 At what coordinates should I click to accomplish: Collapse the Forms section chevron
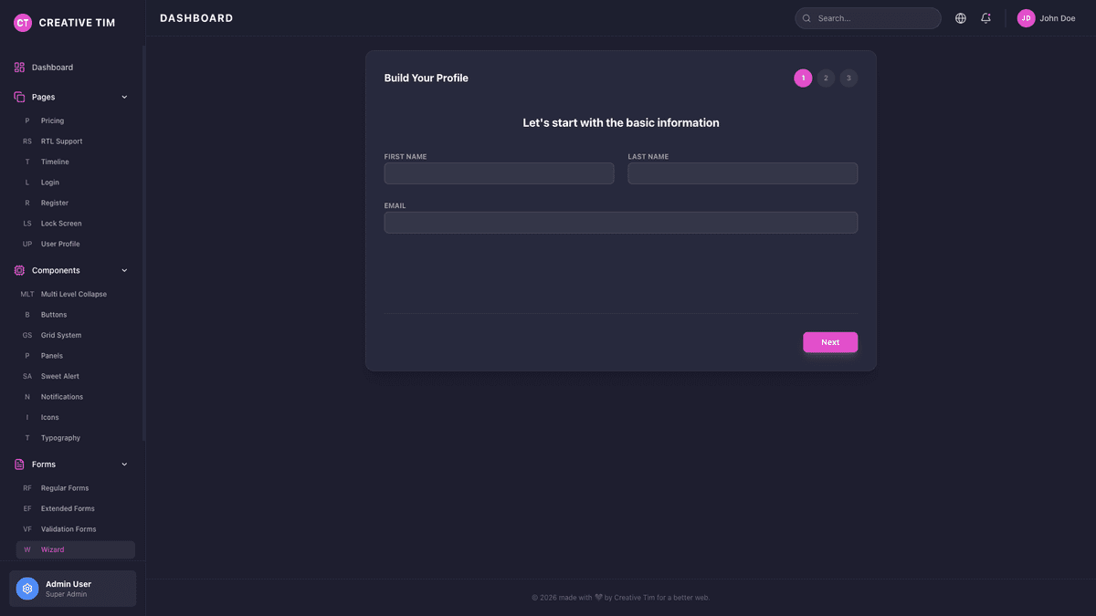click(124, 464)
